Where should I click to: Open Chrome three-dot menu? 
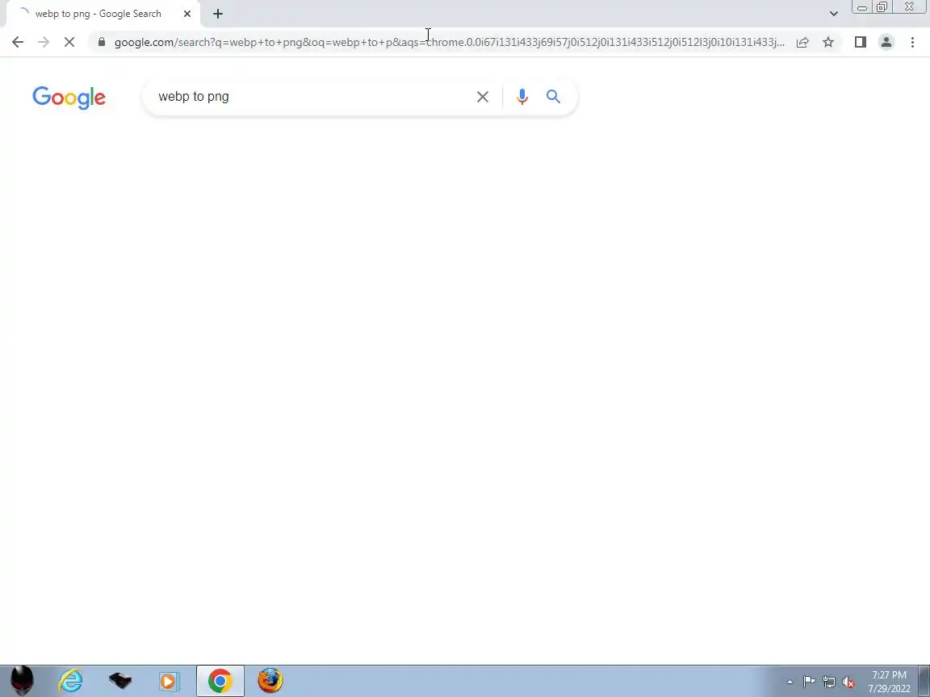point(912,42)
